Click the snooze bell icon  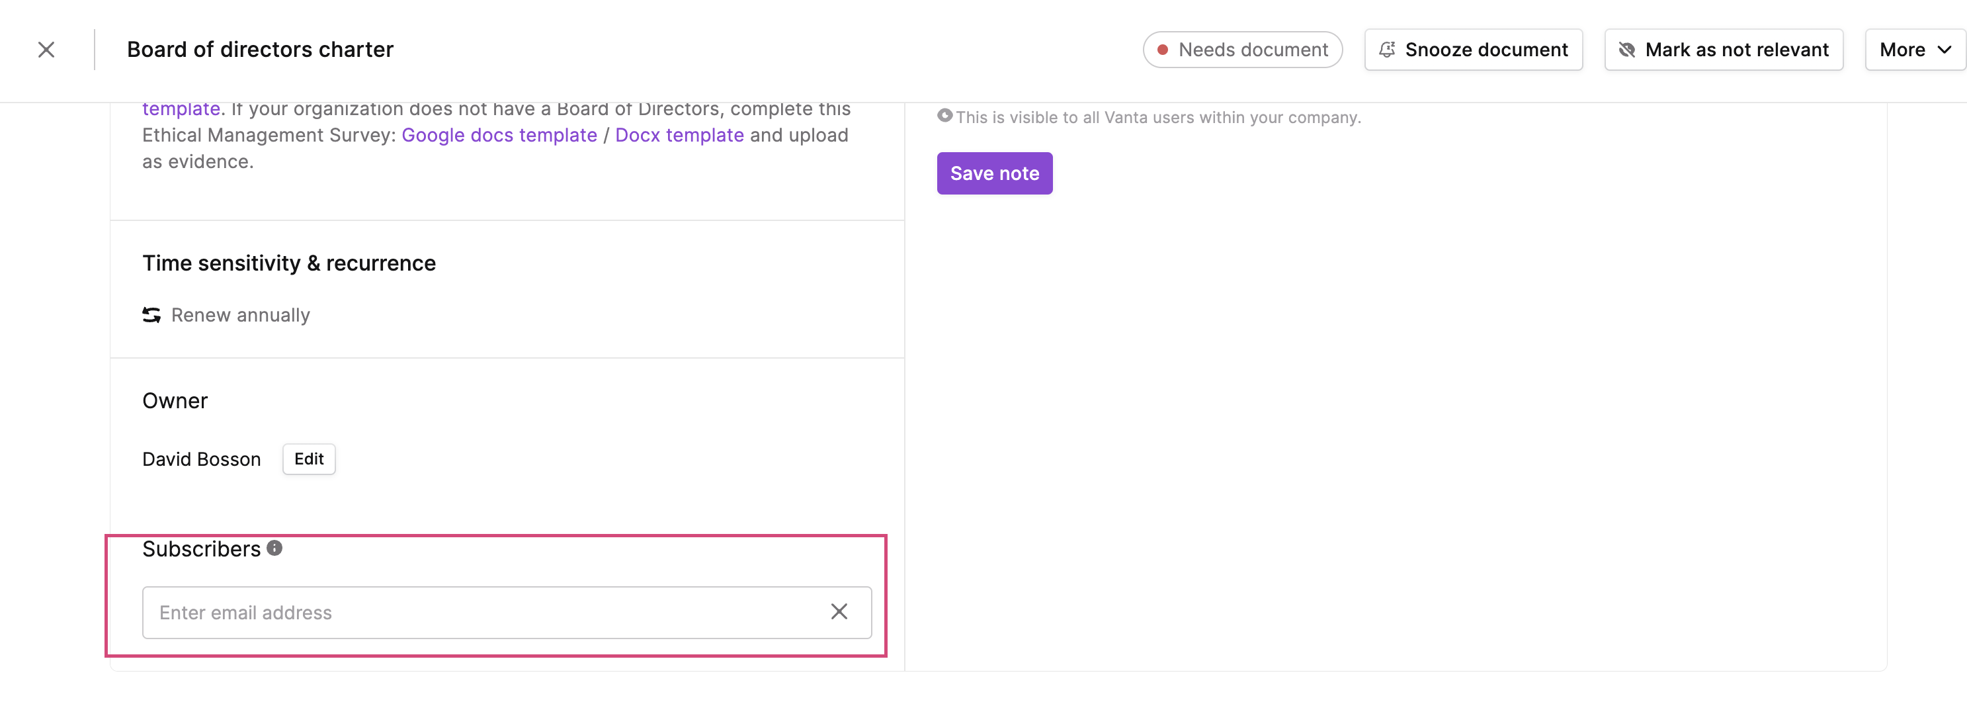tap(1387, 50)
